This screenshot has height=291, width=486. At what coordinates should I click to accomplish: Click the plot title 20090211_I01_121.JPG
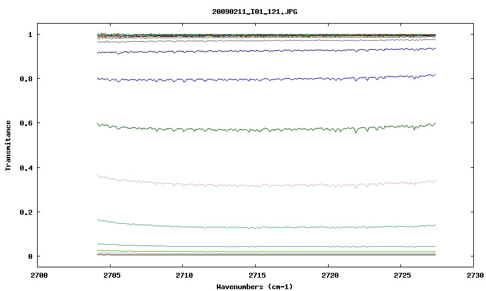click(x=255, y=12)
